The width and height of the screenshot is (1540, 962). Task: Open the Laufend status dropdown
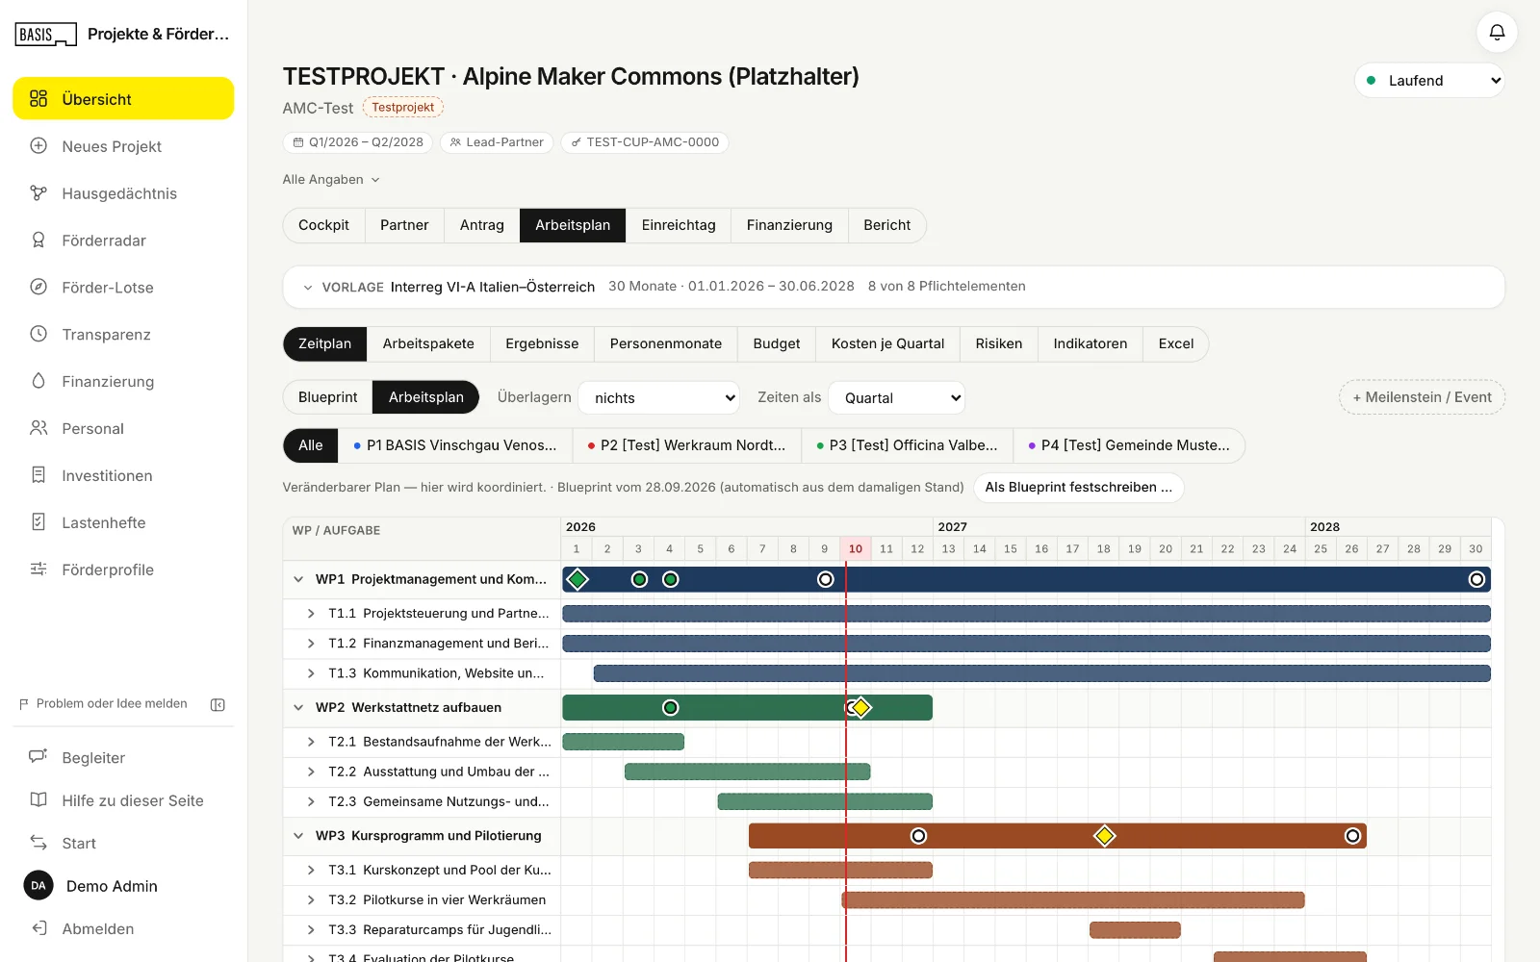coord(1430,81)
